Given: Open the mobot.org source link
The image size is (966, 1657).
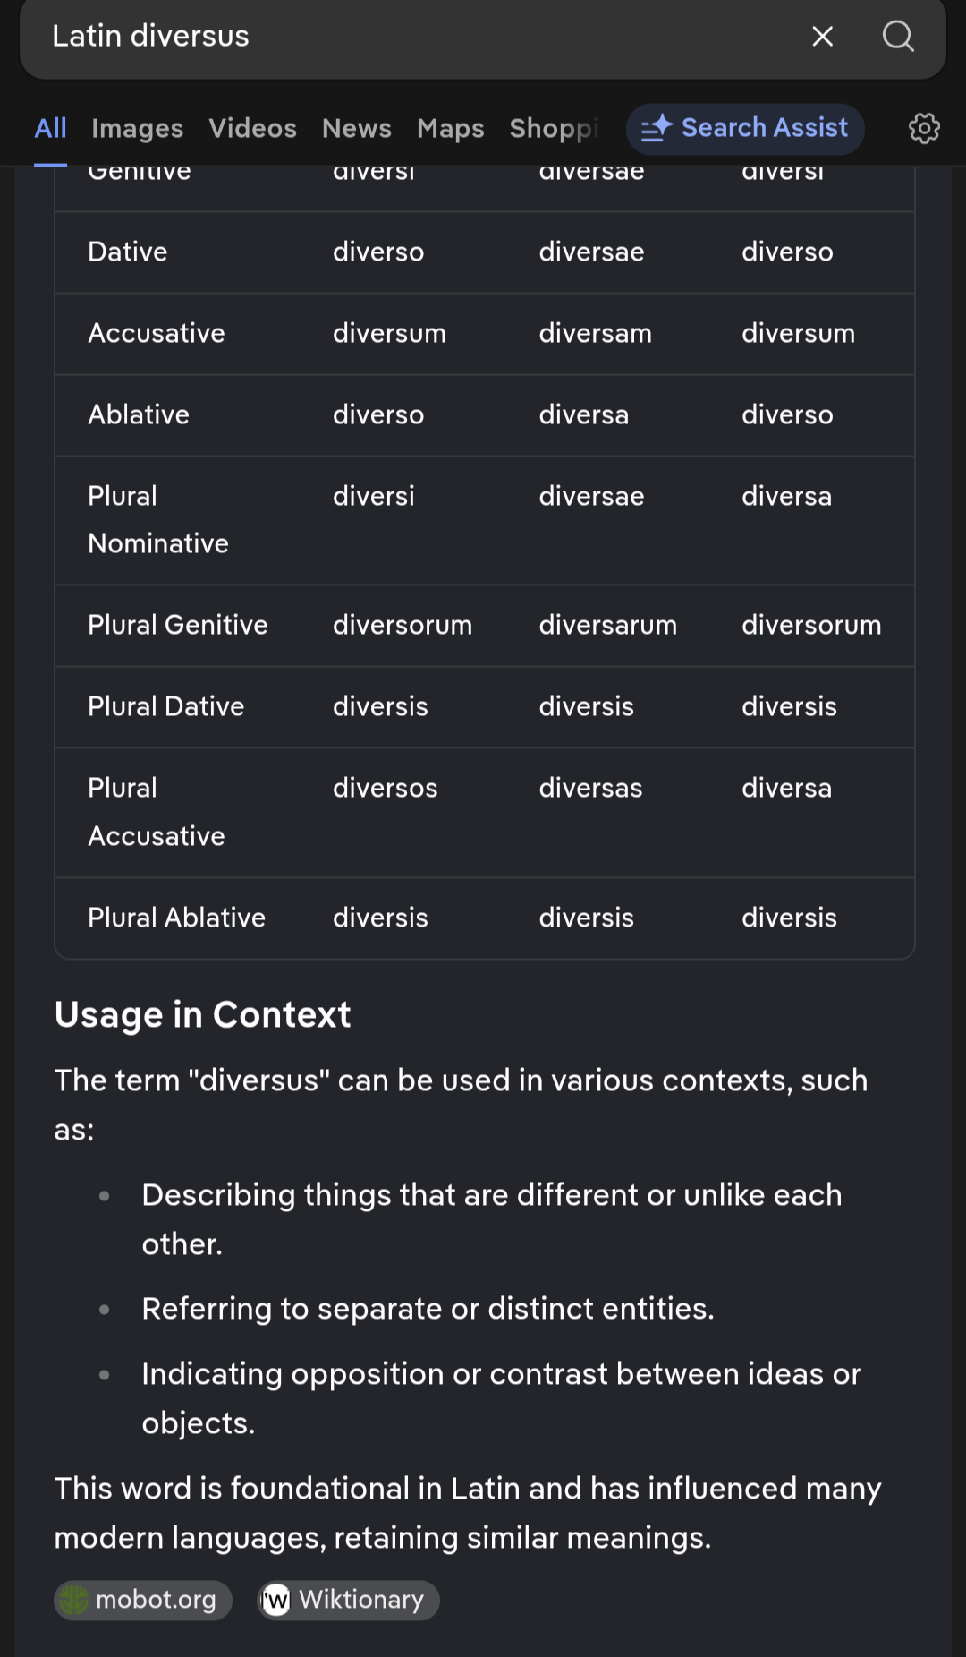Looking at the screenshot, I should click(143, 1600).
